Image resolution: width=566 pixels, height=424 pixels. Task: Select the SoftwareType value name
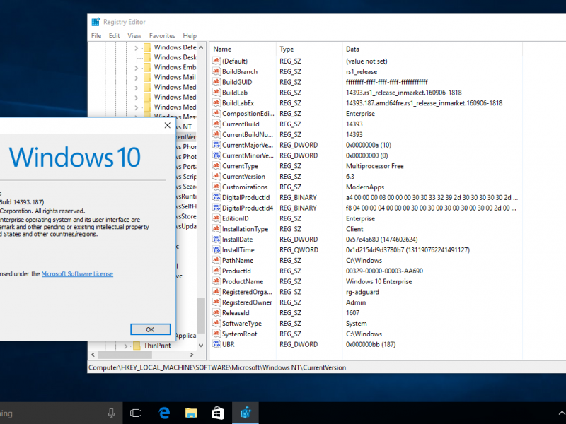[242, 324]
